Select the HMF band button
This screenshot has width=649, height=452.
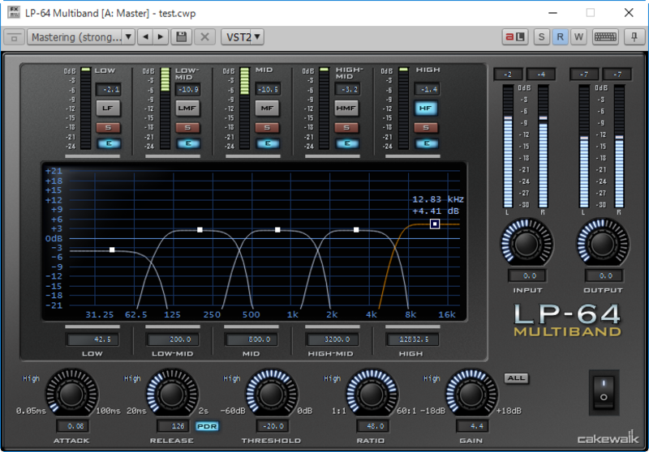tap(346, 109)
